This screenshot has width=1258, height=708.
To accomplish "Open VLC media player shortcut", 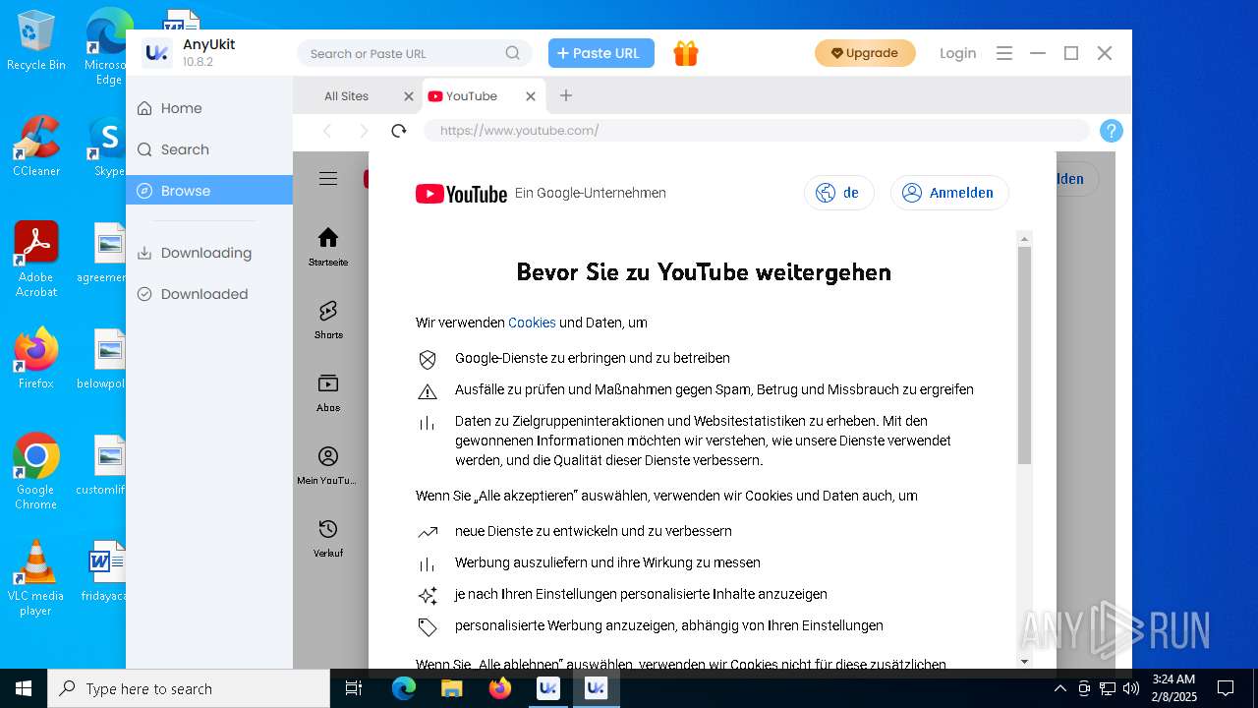I will [36, 578].
